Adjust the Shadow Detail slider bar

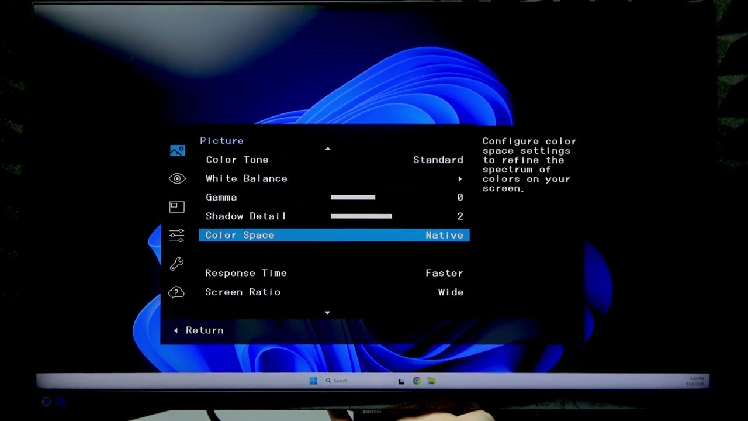click(x=361, y=216)
